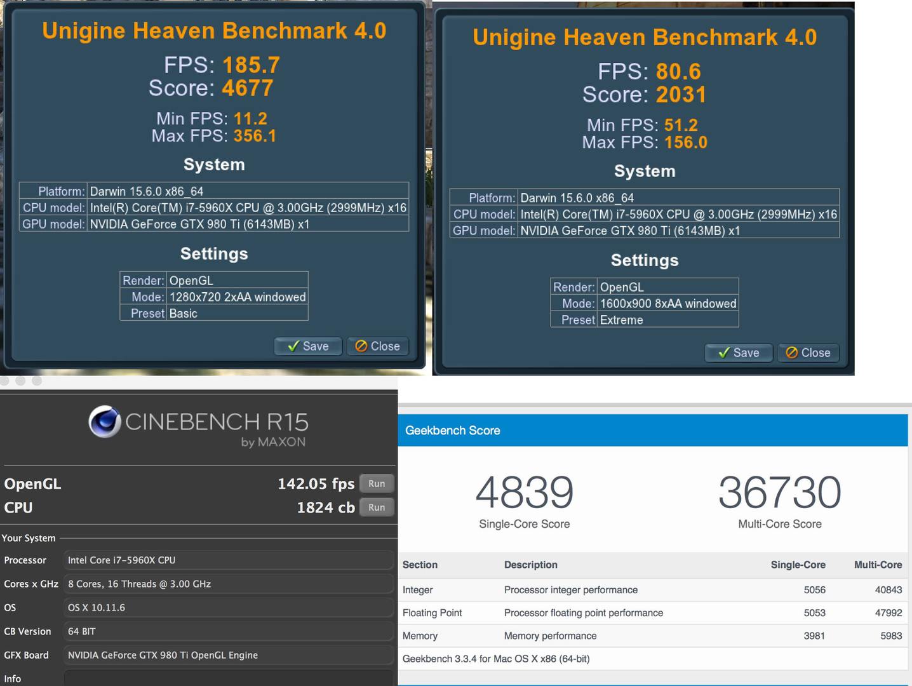This screenshot has width=912, height=686.
Task: Click the Darwin platform cell in the 185.7 FPS window
Action: tap(248, 191)
